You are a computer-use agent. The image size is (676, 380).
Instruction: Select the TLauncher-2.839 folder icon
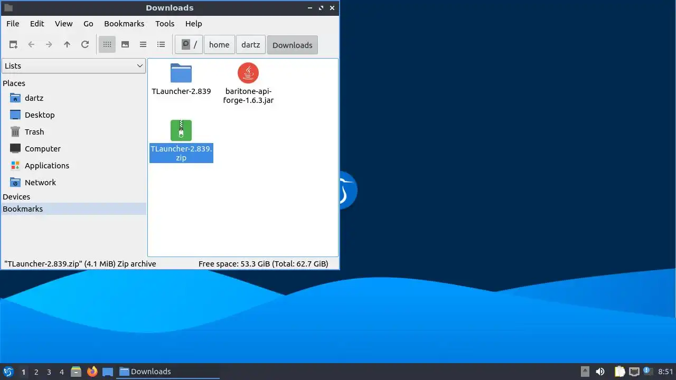coord(181,73)
